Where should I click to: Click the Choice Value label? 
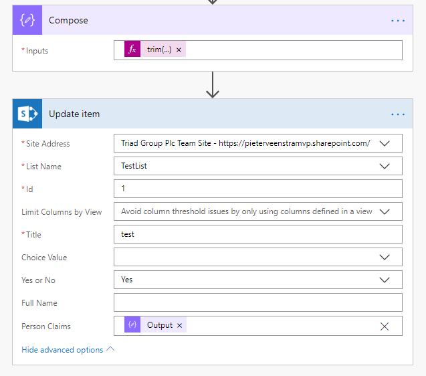tap(44, 258)
